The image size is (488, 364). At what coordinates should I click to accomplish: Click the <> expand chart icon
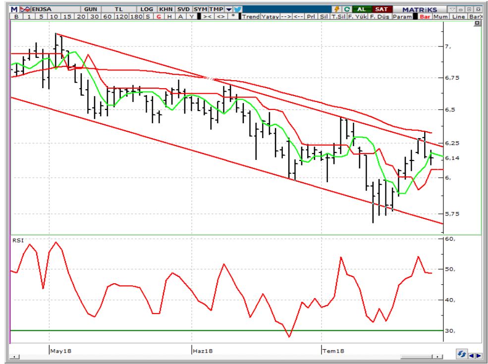point(220,16)
